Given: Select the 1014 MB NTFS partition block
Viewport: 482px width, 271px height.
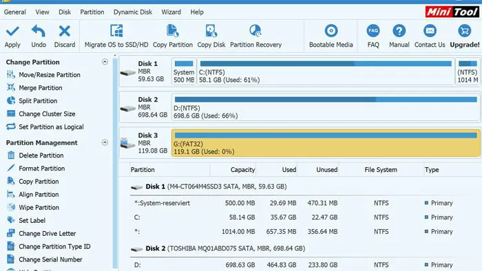Looking at the screenshot, I should (x=468, y=72).
